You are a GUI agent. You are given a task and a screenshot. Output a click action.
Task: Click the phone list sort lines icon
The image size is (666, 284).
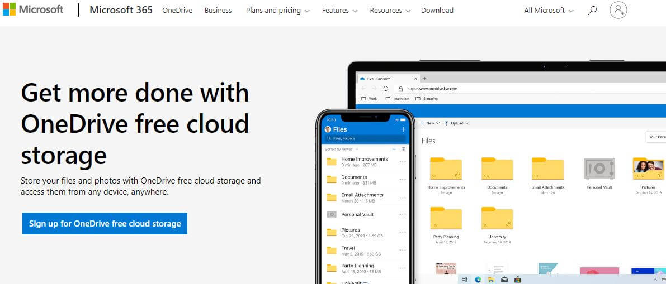(394, 149)
